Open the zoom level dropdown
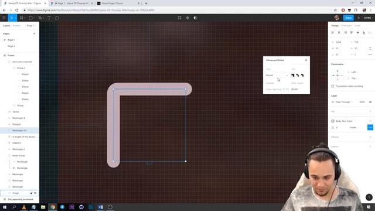Viewport: 375px width, 211px height. pos(368,18)
